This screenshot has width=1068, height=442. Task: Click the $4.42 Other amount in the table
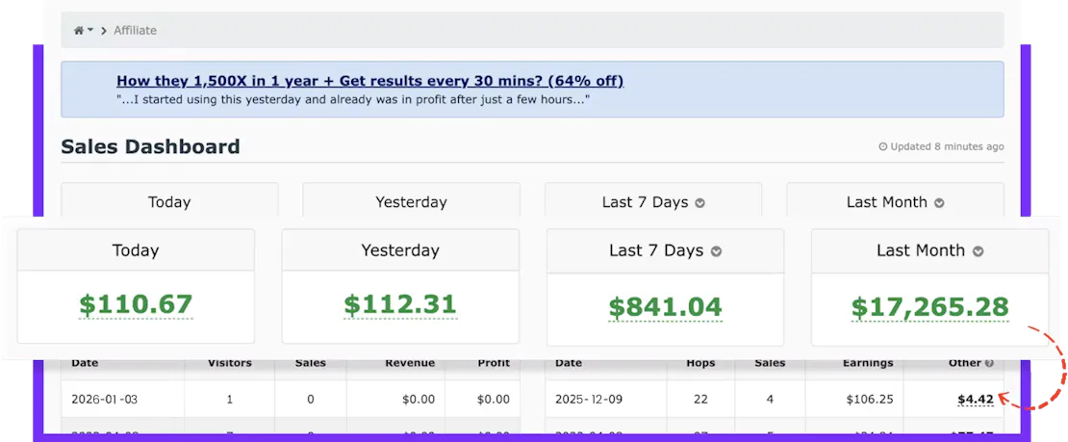pyautogui.click(x=977, y=399)
